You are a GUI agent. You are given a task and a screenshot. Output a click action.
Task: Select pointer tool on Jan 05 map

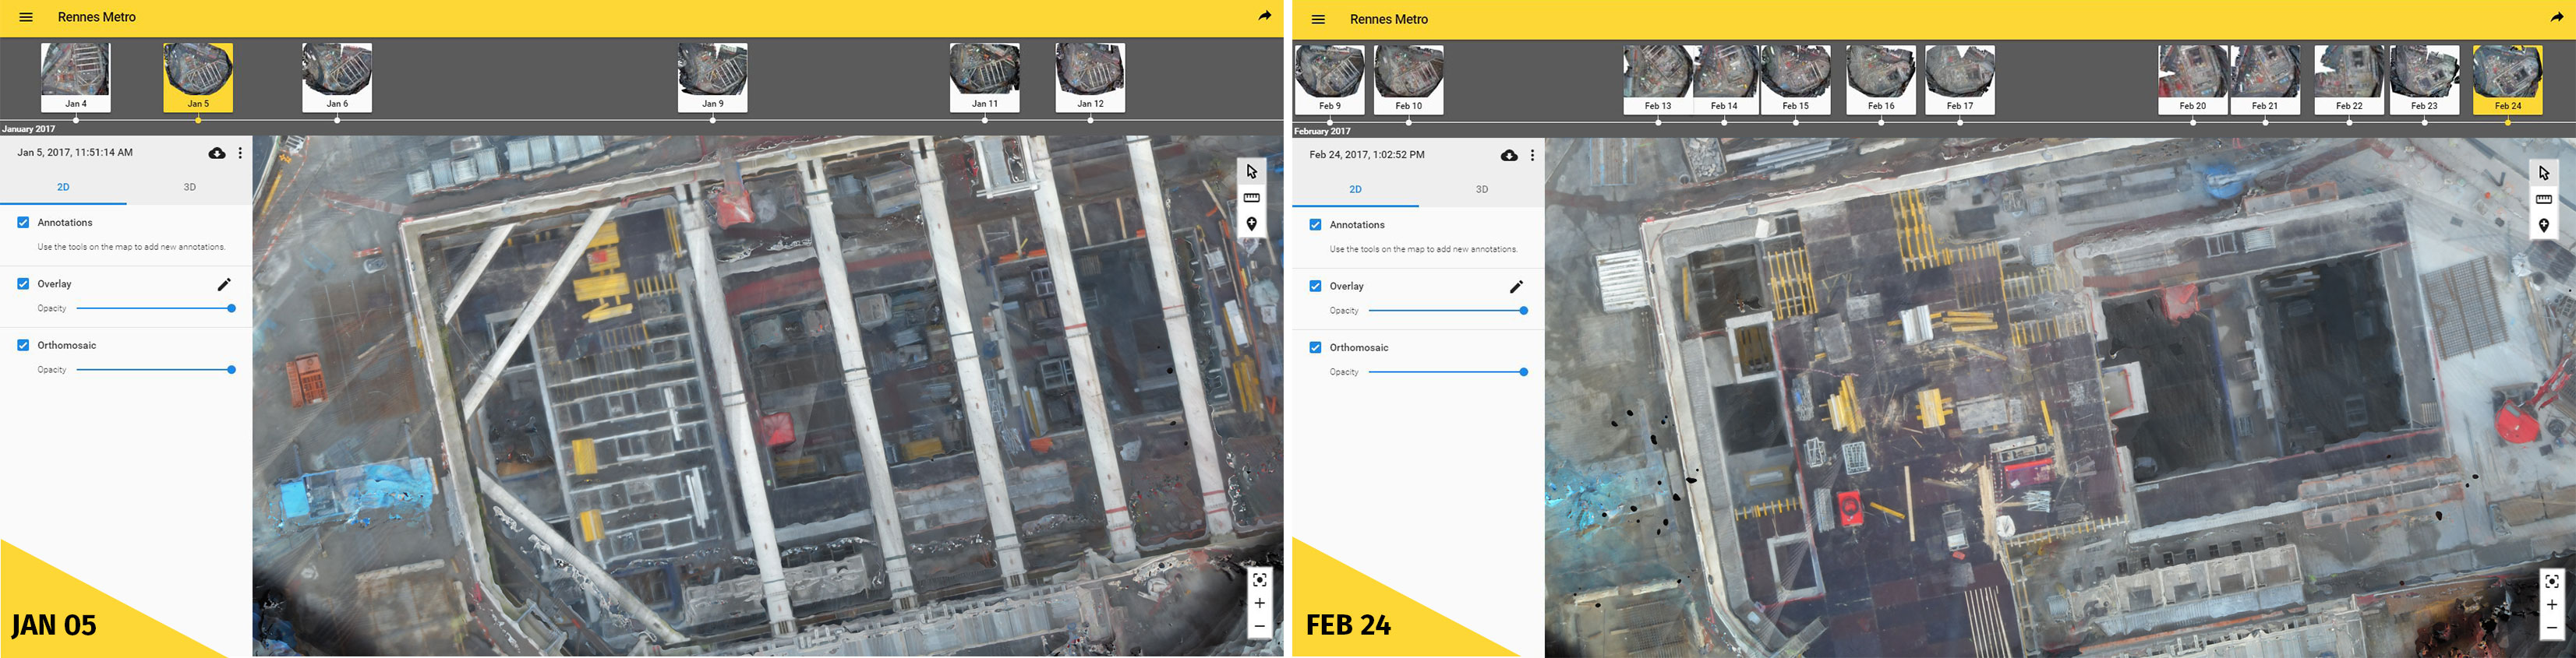click(x=1251, y=172)
